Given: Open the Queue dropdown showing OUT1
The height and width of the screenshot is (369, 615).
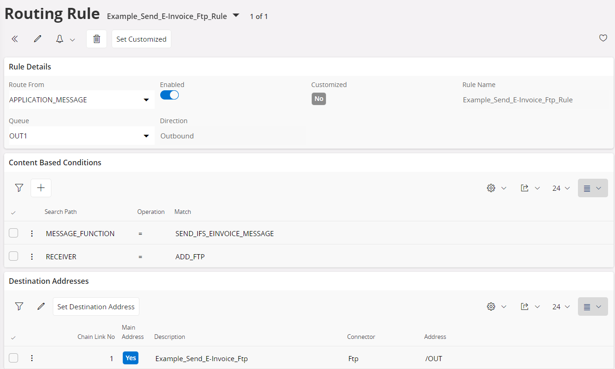Looking at the screenshot, I should (146, 135).
